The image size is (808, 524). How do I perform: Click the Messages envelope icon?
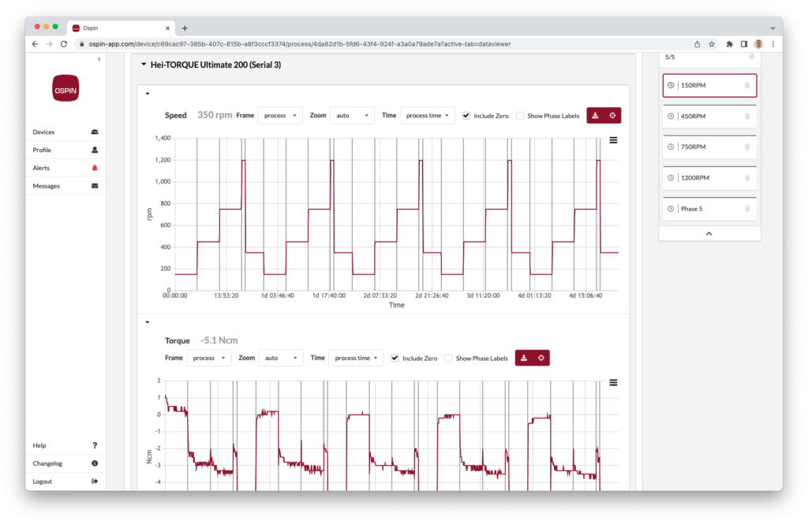[x=95, y=186]
